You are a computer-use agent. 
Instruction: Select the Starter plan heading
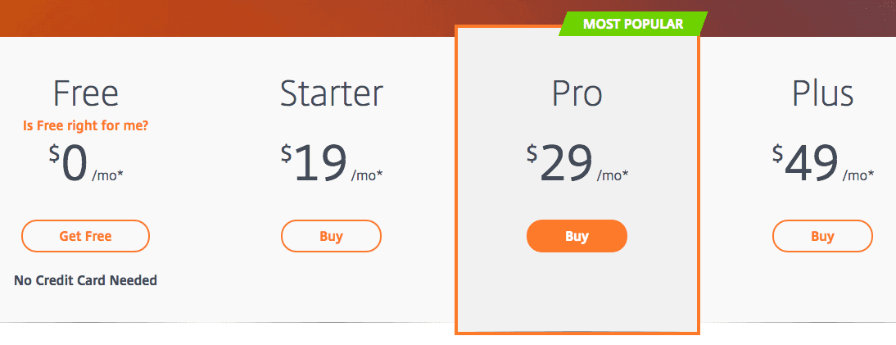tap(332, 93)
